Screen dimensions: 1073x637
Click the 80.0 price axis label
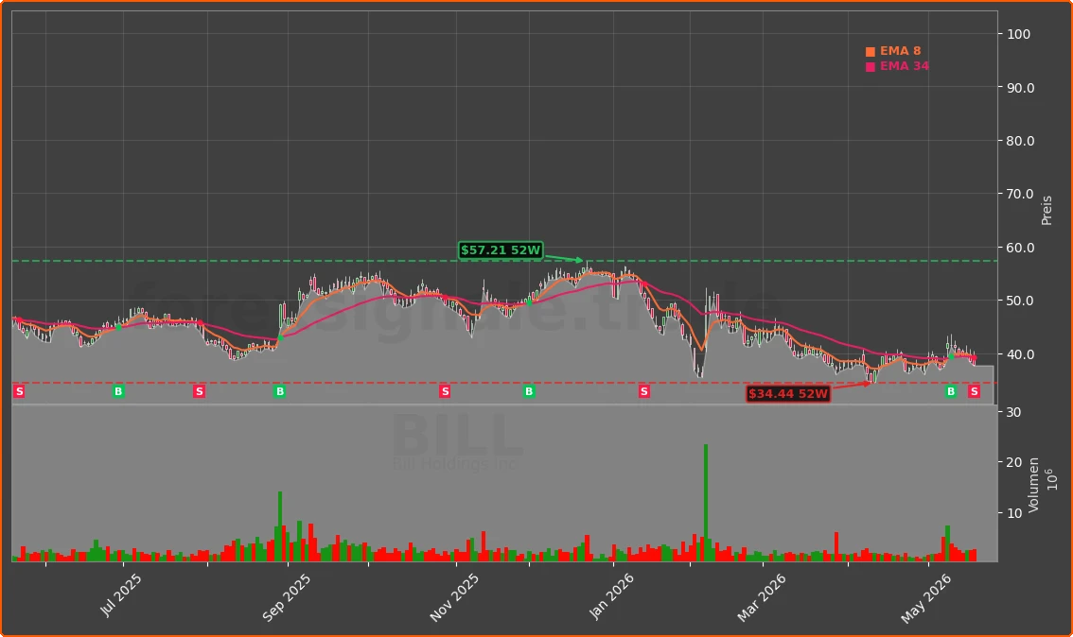[x=1020, y=141]
